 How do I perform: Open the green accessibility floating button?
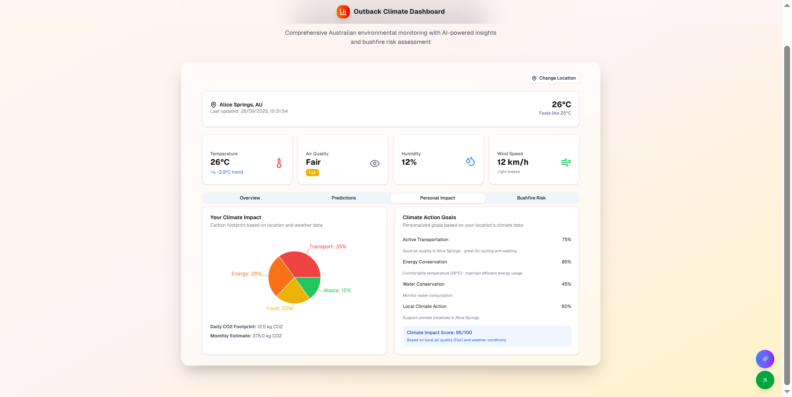pyautogui.click(x=764, y=380)
